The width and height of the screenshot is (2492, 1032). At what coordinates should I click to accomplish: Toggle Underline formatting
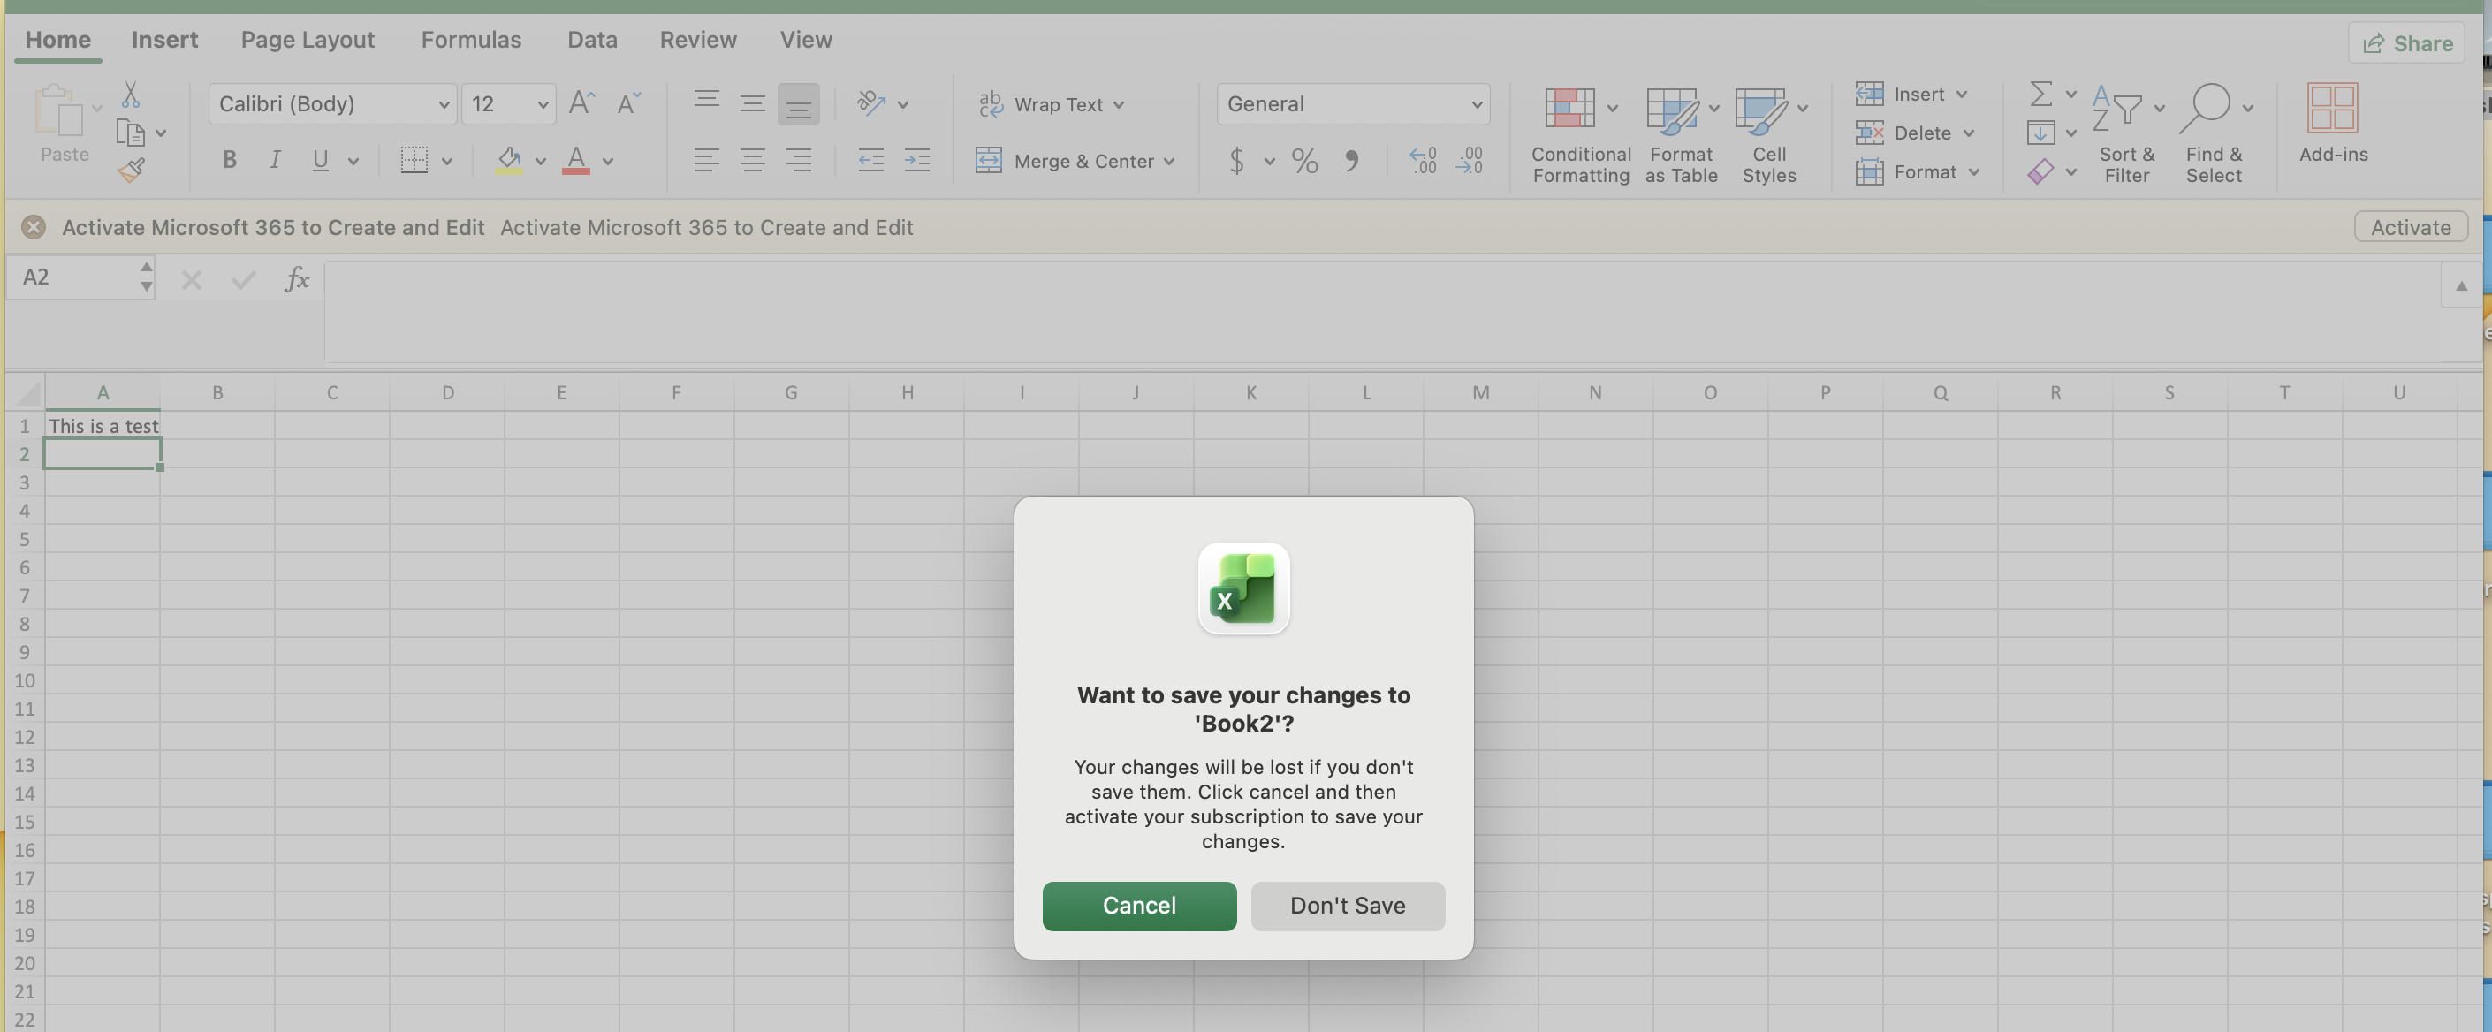[320, 160]
